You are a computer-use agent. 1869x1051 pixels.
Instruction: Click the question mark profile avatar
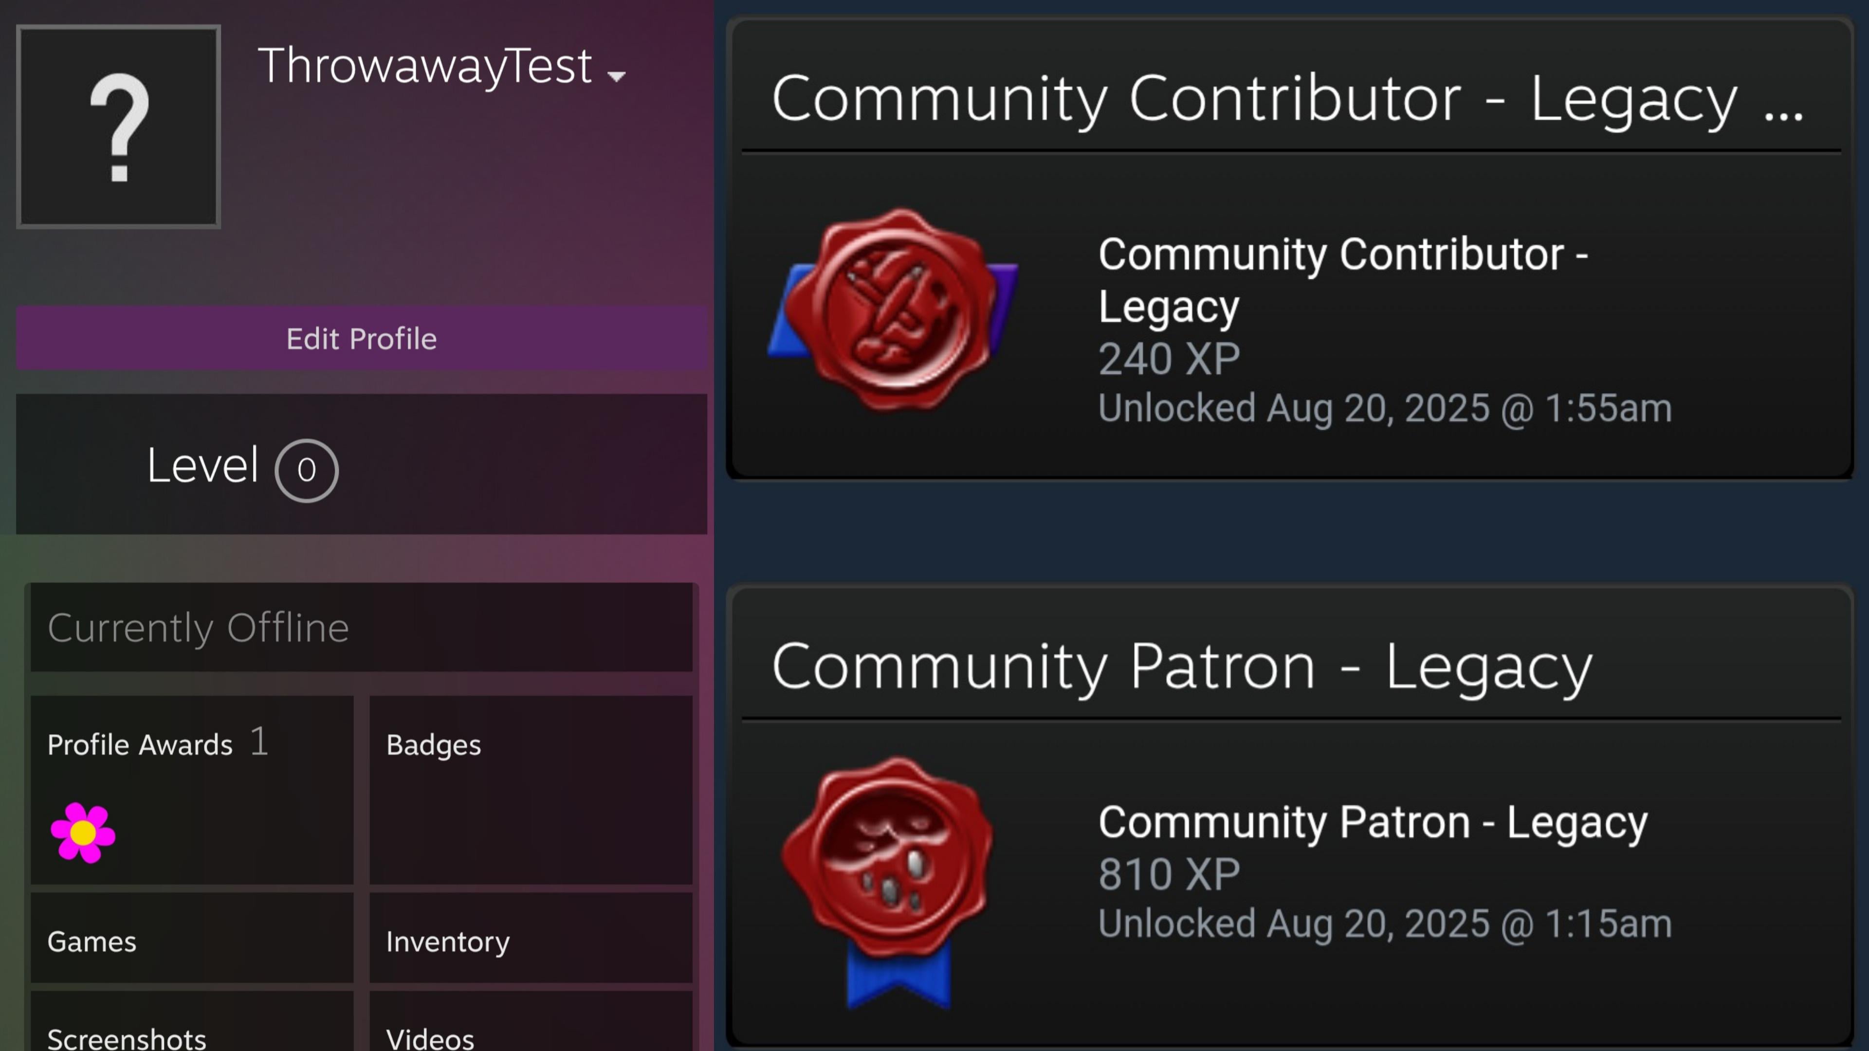click(118, 127)
